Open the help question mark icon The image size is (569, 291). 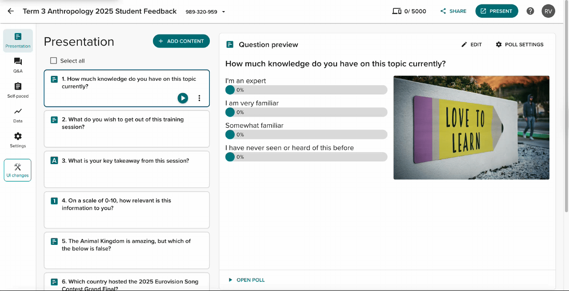click(530, 11)
